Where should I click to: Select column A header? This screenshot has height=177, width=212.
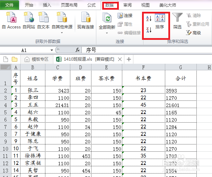coord(16,67)
